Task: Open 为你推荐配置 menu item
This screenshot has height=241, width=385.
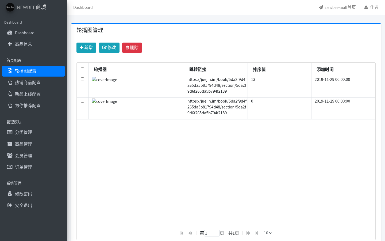Action: [33, 106]
